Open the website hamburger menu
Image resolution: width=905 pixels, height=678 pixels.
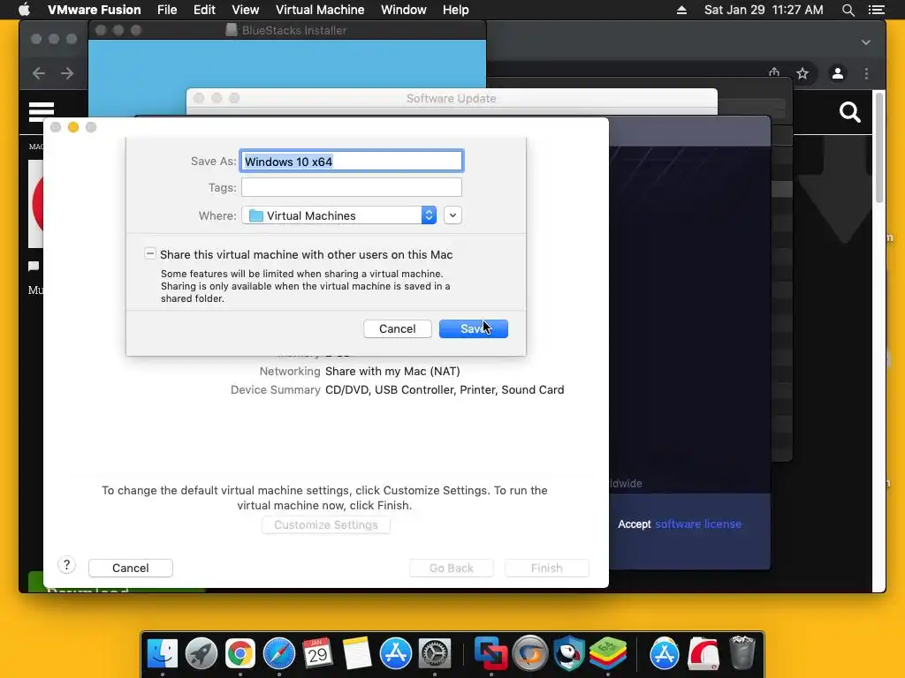point(42,111)
